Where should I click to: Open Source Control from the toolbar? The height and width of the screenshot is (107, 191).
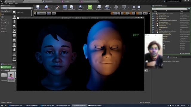coord(47,8)
